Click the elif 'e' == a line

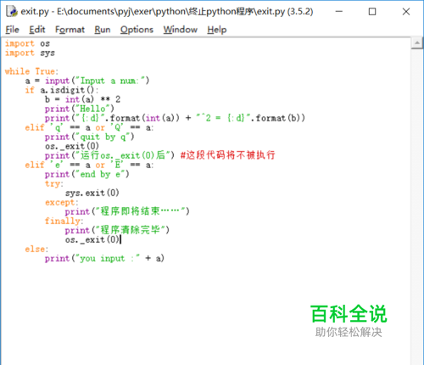tap(89, 165)
